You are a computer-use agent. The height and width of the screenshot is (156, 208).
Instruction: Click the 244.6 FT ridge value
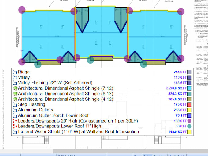(180, 72)
